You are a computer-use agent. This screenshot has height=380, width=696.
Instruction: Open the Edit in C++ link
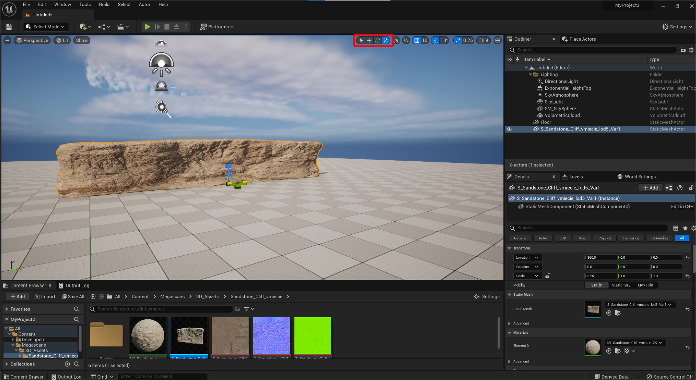point(681,206)
